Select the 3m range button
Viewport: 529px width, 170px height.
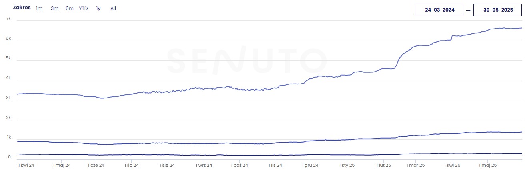coord(54,8)
